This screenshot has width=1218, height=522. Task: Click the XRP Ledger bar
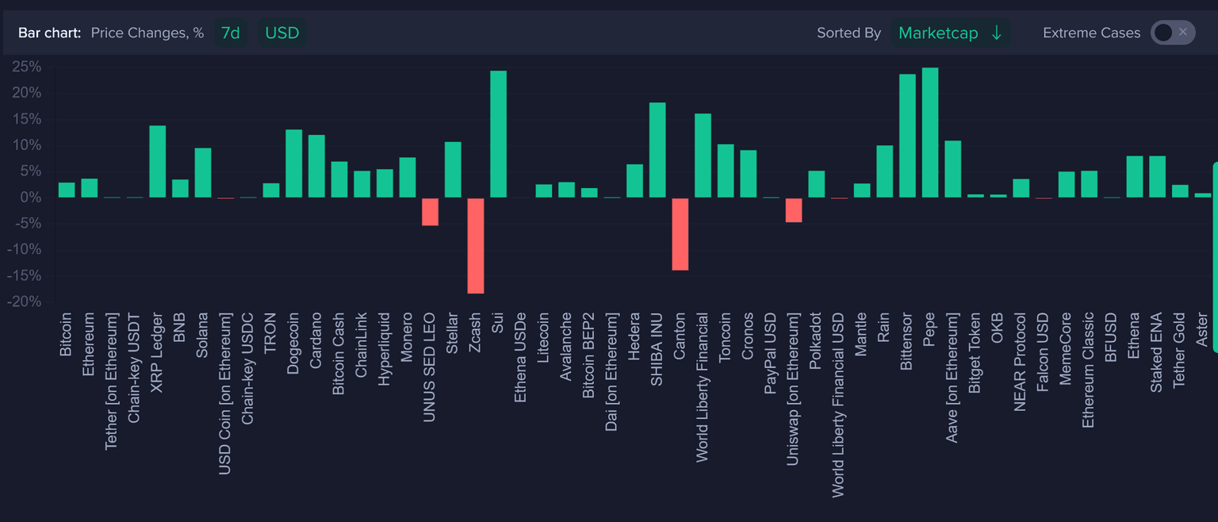click(158, 161)
